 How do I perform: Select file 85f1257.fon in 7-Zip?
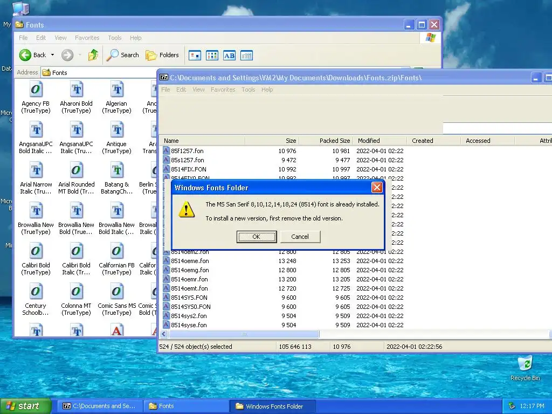pyautogui.click(x=187, y=151)
